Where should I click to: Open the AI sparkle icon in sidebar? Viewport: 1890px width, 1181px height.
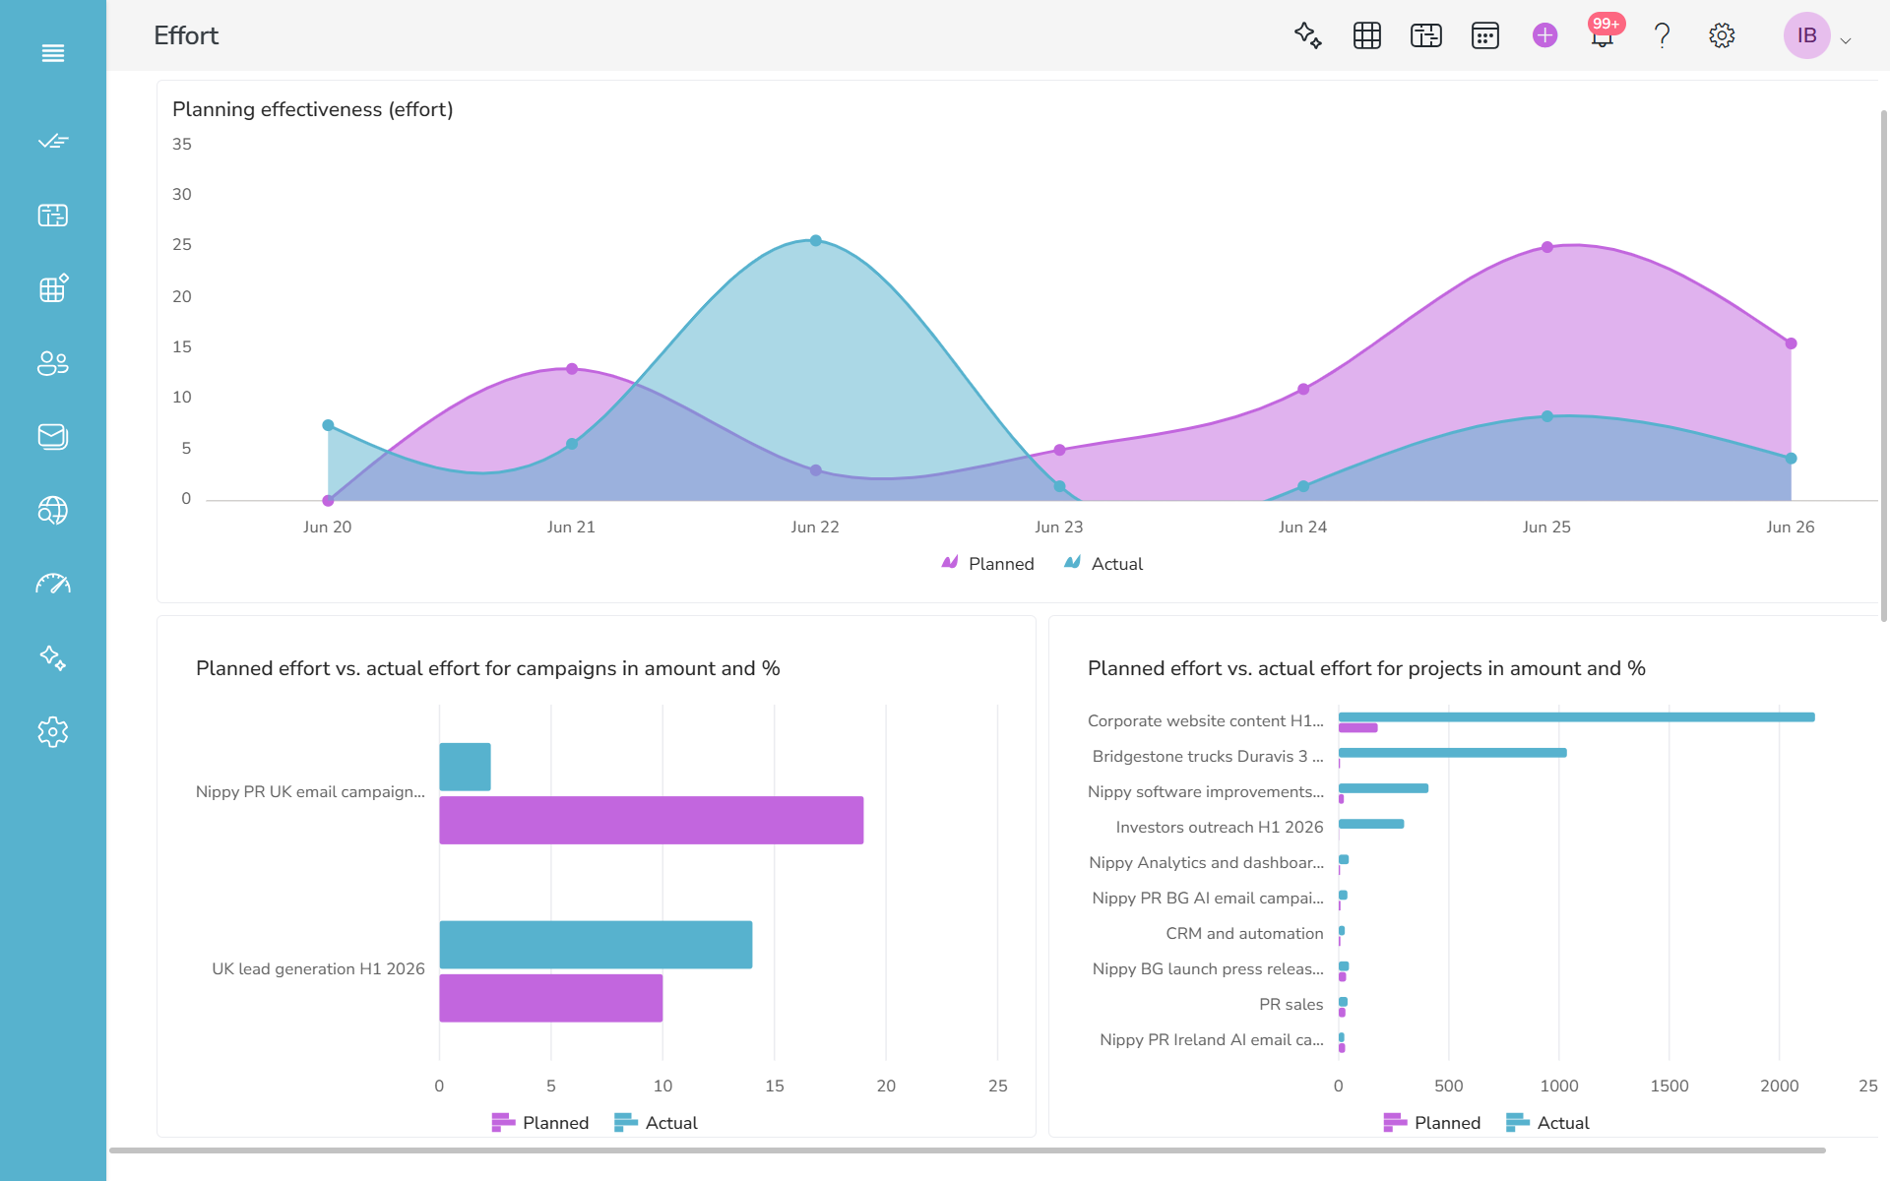pos(53,657)
